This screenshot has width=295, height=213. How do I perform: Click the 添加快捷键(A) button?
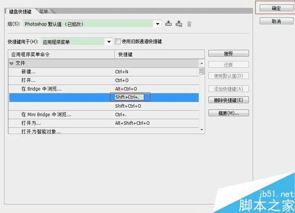coord(228,89)
